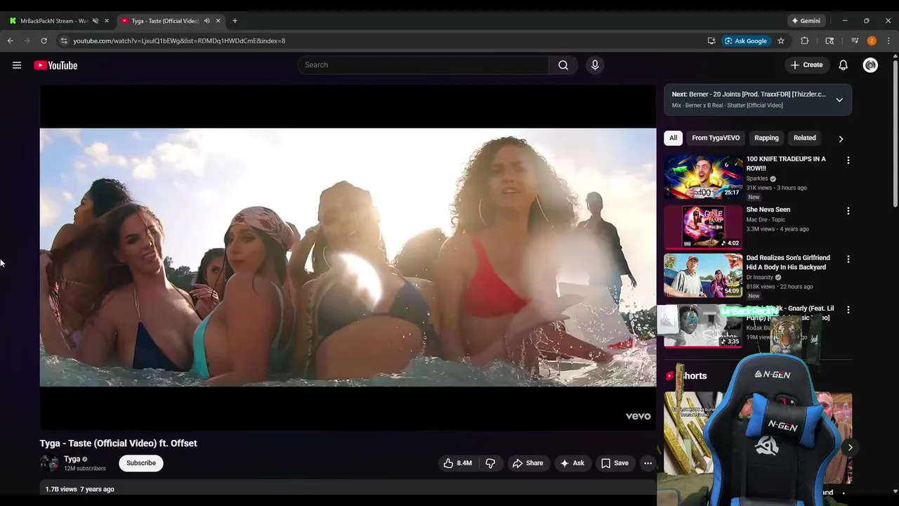899x506 pixels.
Task: Open 100 Knife Tradeups thumbnail
Action: pos(703,176)
